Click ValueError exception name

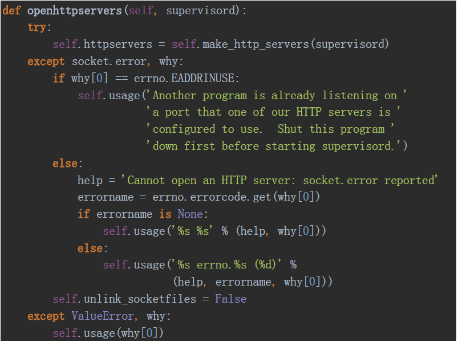(x=103, y=316)
